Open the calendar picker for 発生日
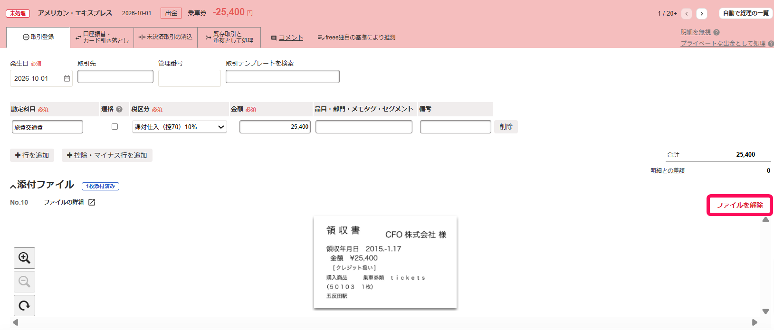774x330 pixels. coord(67,78)
